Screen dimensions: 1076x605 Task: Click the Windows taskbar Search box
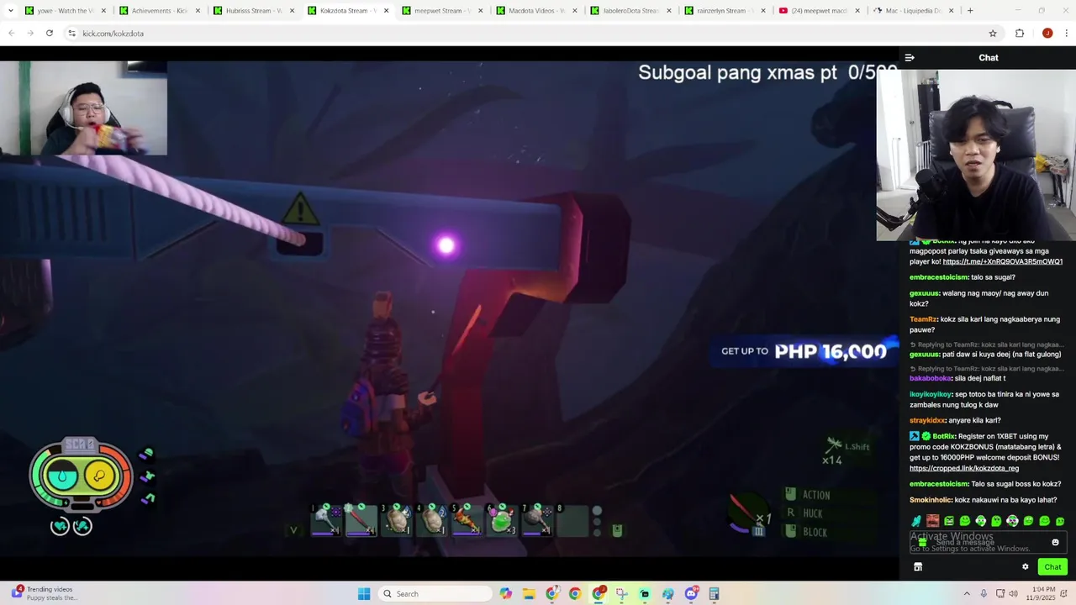click(435, 594)
